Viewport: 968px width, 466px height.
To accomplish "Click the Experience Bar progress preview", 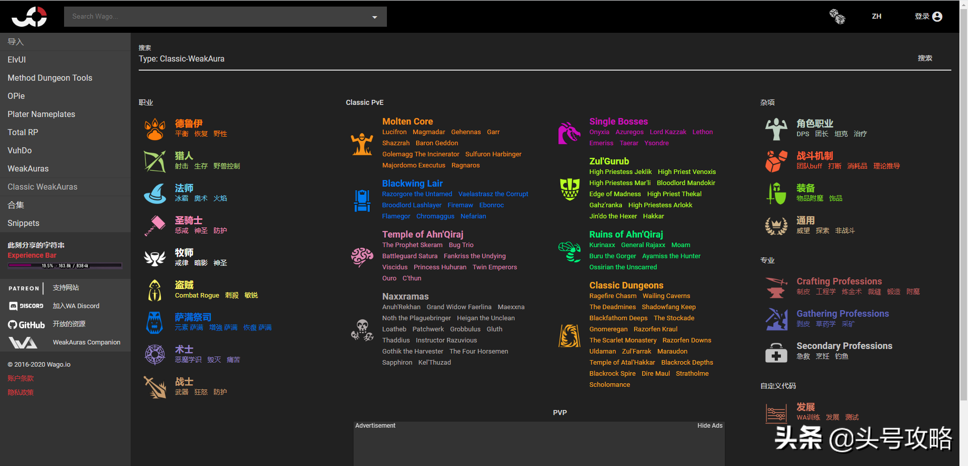I will point(65,265).
